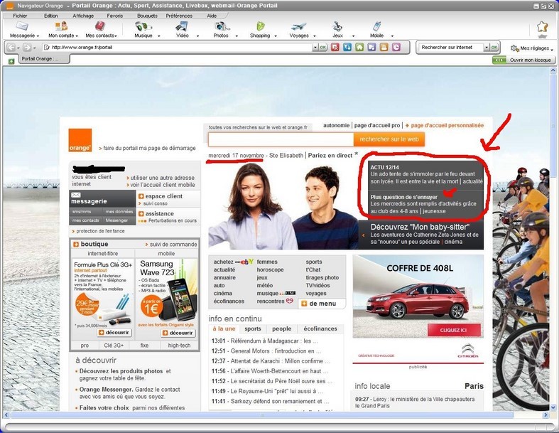Open the Mes contacts address book icon

[x=100, y=26]
